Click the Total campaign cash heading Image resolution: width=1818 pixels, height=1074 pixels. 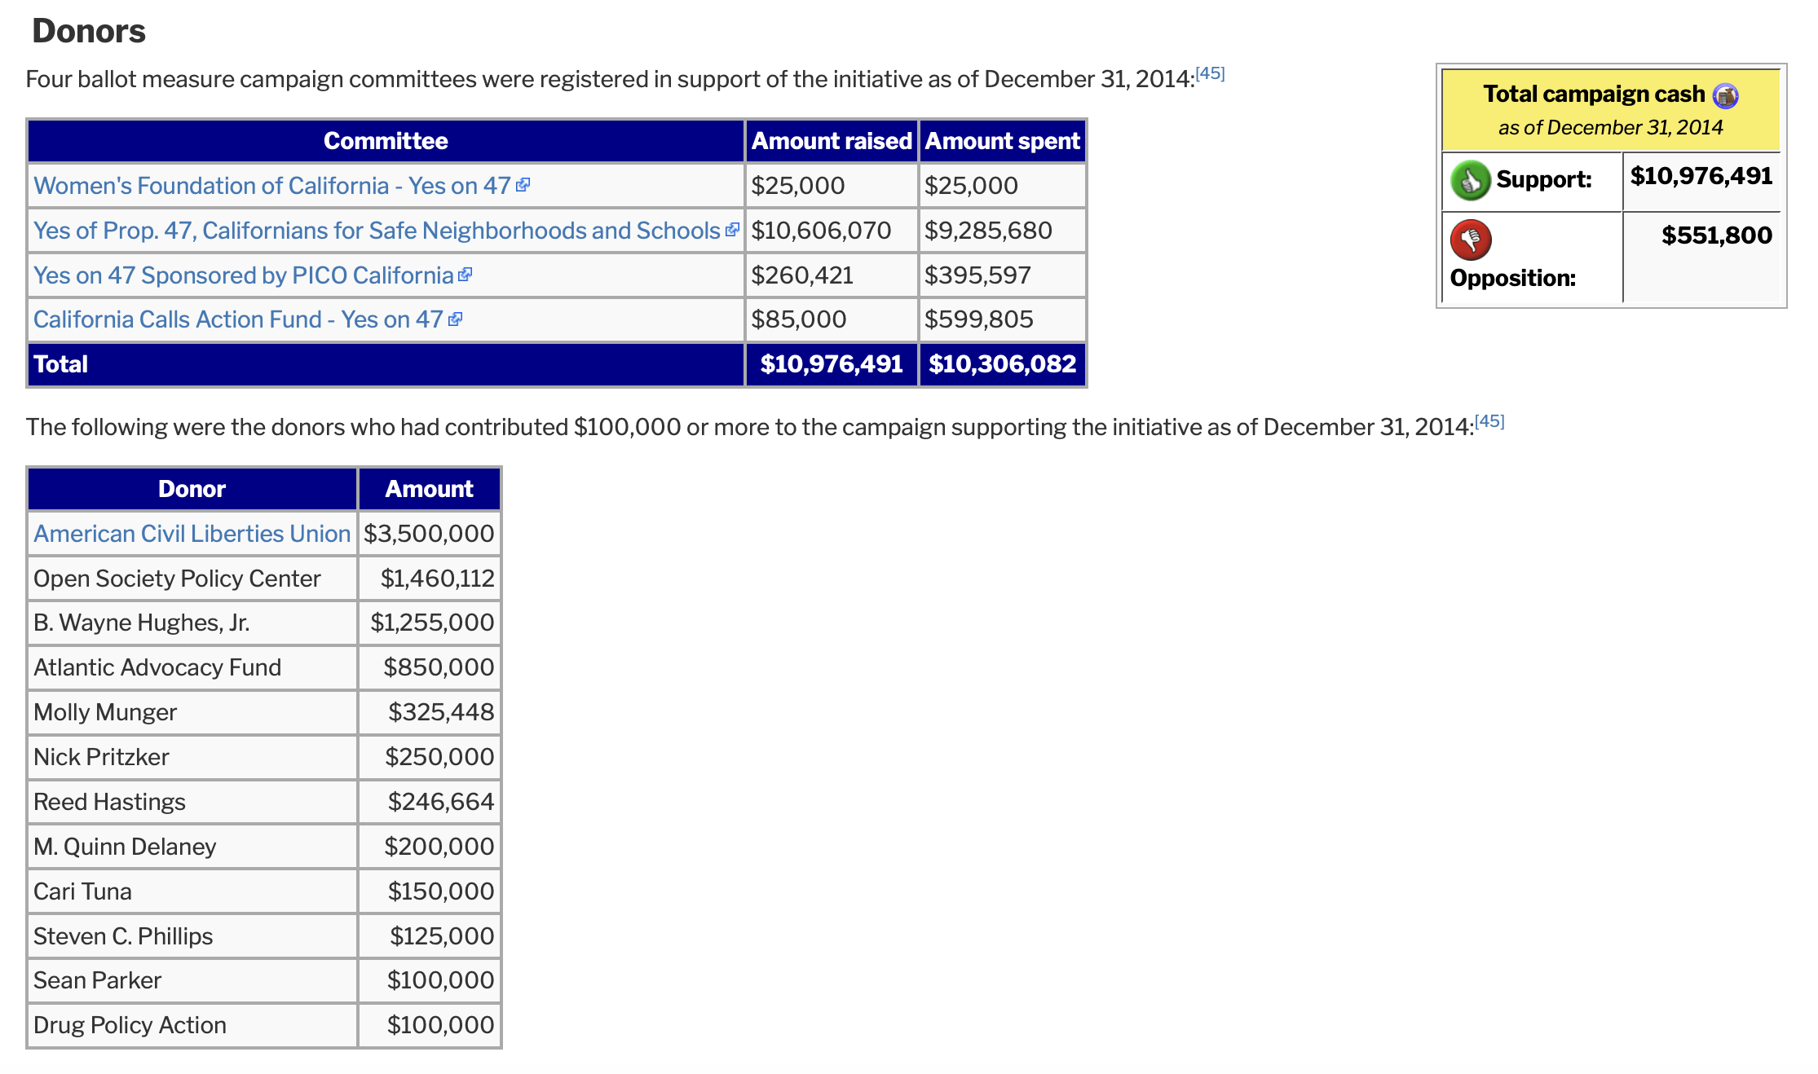1594,95
